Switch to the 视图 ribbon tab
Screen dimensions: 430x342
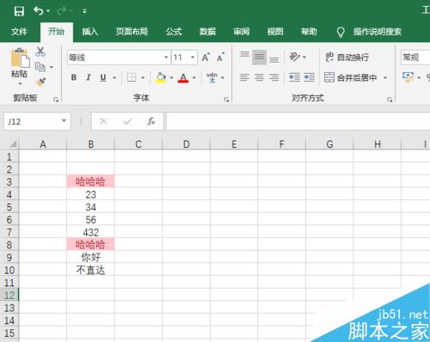[275, 31]
